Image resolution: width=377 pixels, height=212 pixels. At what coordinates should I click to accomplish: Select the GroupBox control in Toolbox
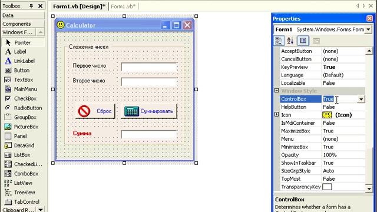click(23, 117)
